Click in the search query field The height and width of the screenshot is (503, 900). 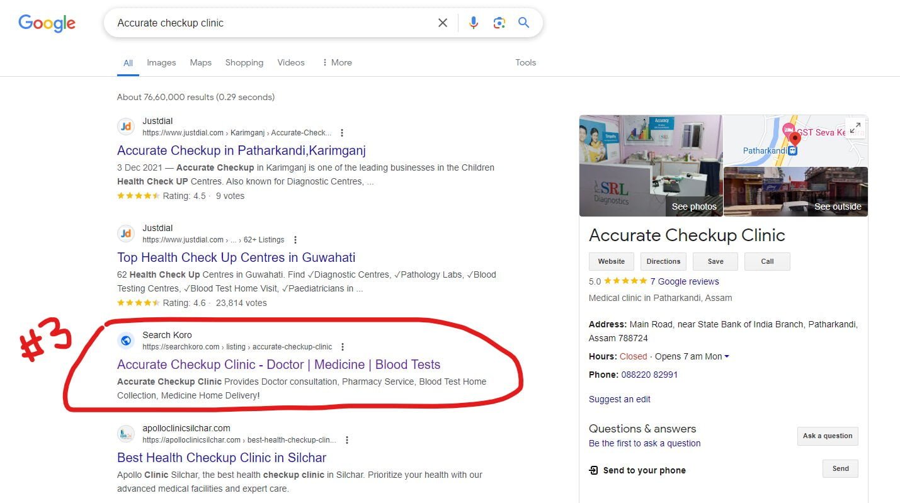tap(271, 23)
